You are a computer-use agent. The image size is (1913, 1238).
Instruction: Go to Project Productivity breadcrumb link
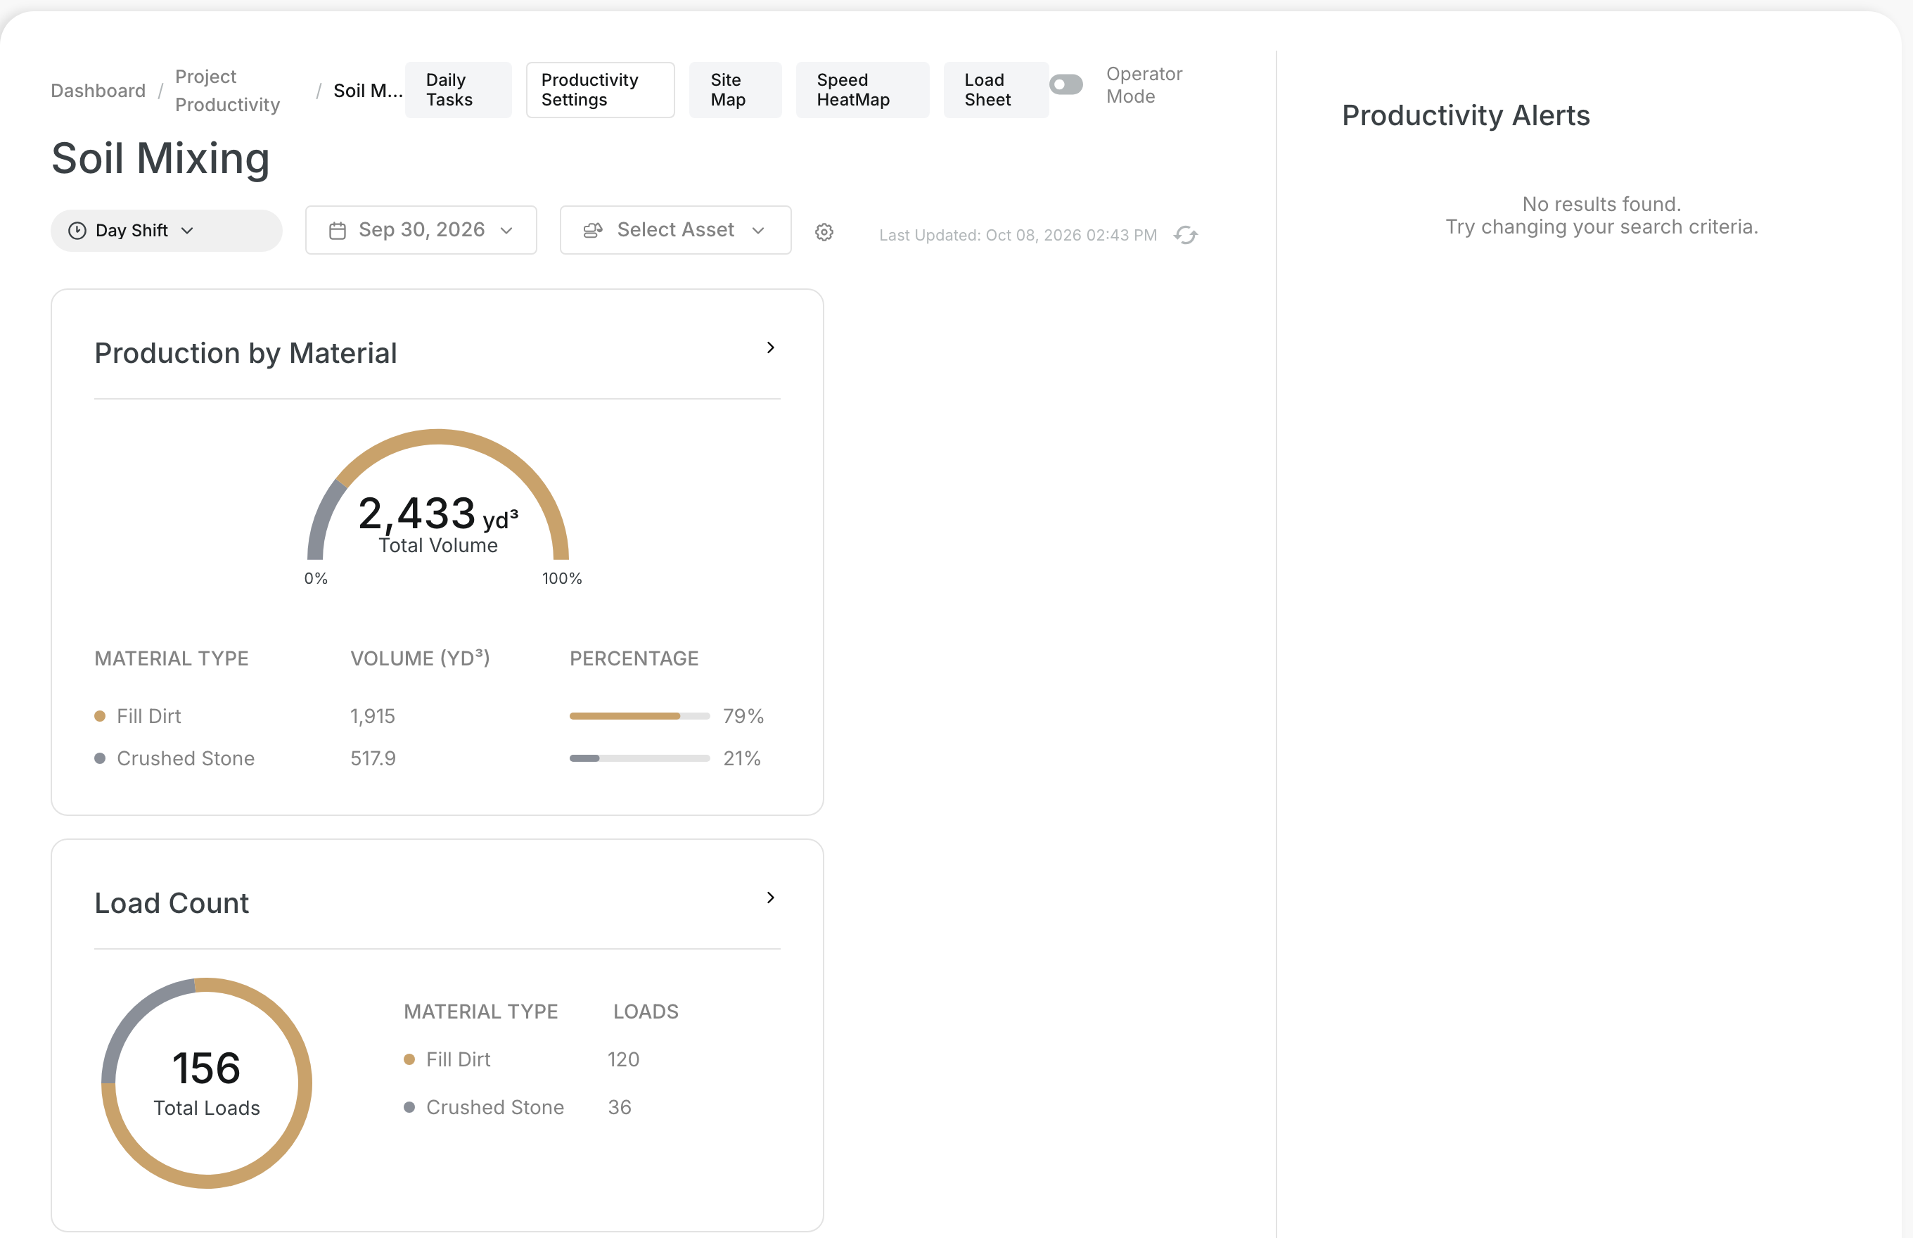(227, 90)
